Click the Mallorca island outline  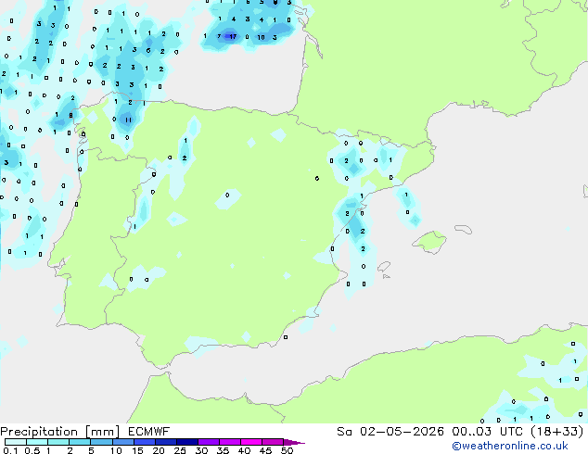[429, 242]
